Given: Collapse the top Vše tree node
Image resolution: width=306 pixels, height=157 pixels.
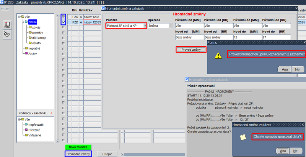Looking at the screenshot, I should [x=20, y=17].
